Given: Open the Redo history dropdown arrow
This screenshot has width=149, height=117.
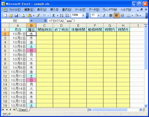Looking at the screenshot, I should click(x=48, y=16).
